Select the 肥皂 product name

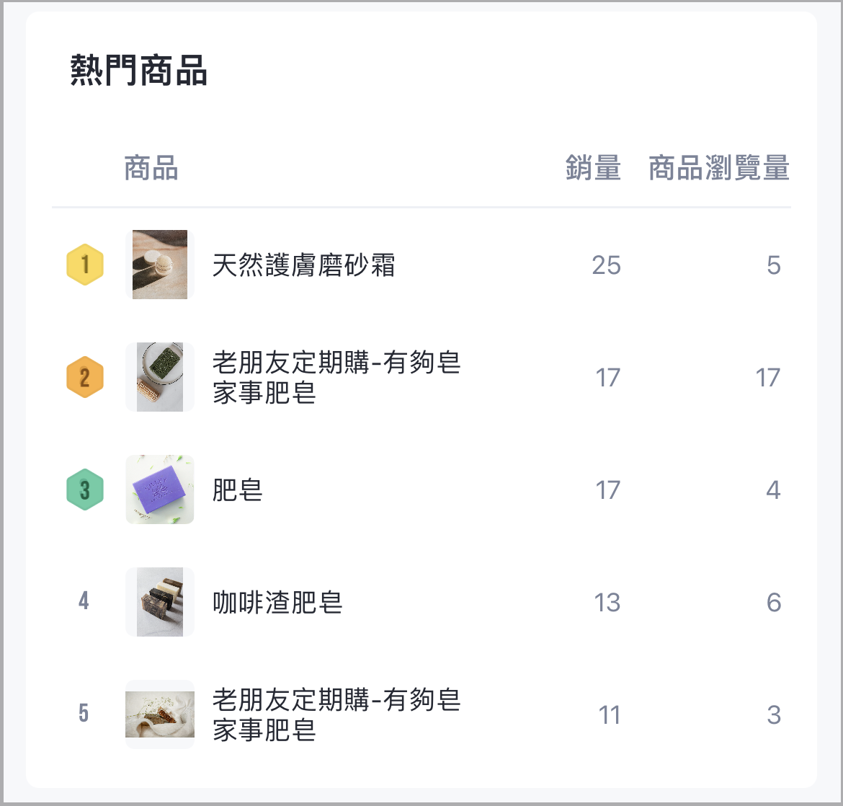[238, 490]
